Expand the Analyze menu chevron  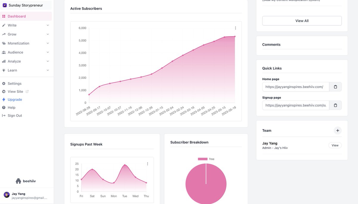click(48, 61)
